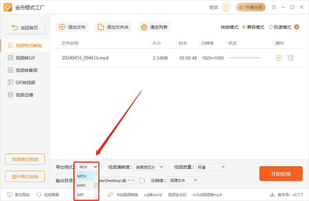This screenshot has width=309, height=201.
Task: Click the 开始转换 button
Action: click(281, 174)
